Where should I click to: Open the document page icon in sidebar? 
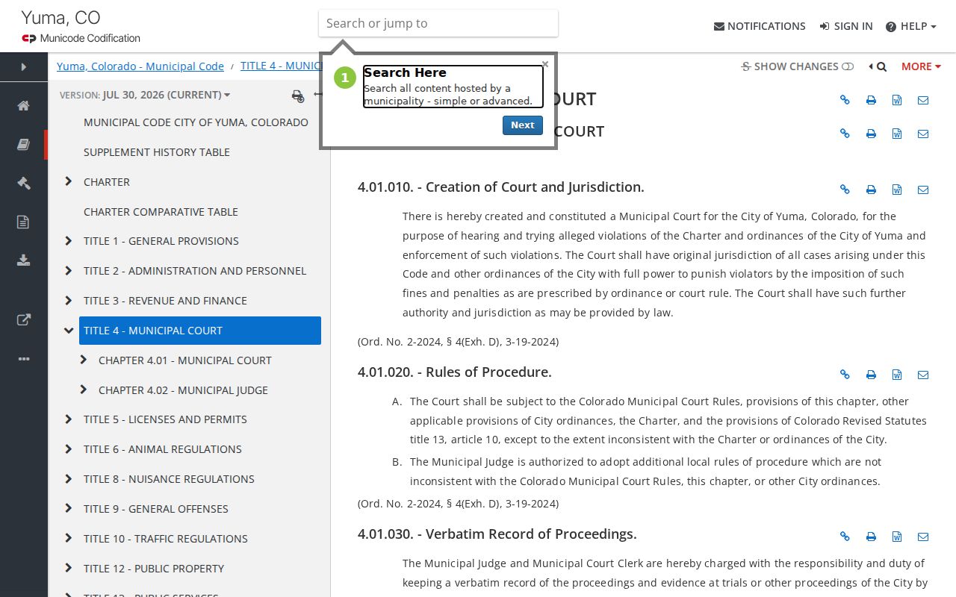(24, 222)
